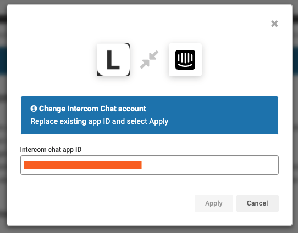Cancel the Intercom account change
Screen dimensions: 298x233
coord(257,203)
